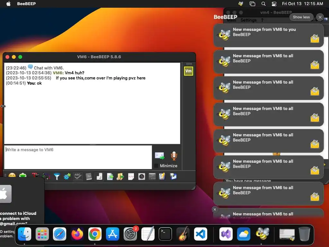Open System Settings with badge in Dock
Image resolution: width=329 pixels, height=247 pixels.
click(130, 234)
